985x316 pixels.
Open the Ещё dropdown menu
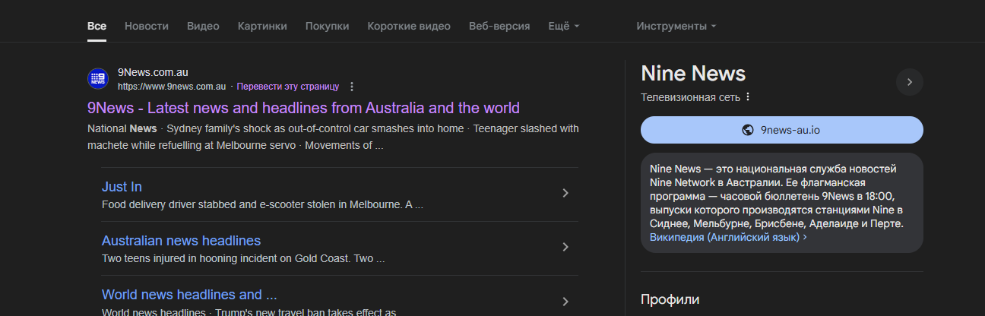(564, 26)
